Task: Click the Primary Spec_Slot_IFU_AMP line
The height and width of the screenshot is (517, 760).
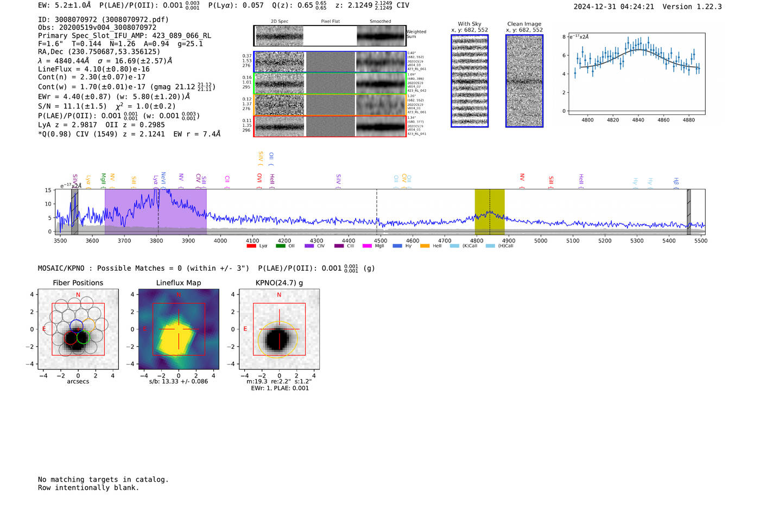Action: pyautogui.click(x=125, y=36)
